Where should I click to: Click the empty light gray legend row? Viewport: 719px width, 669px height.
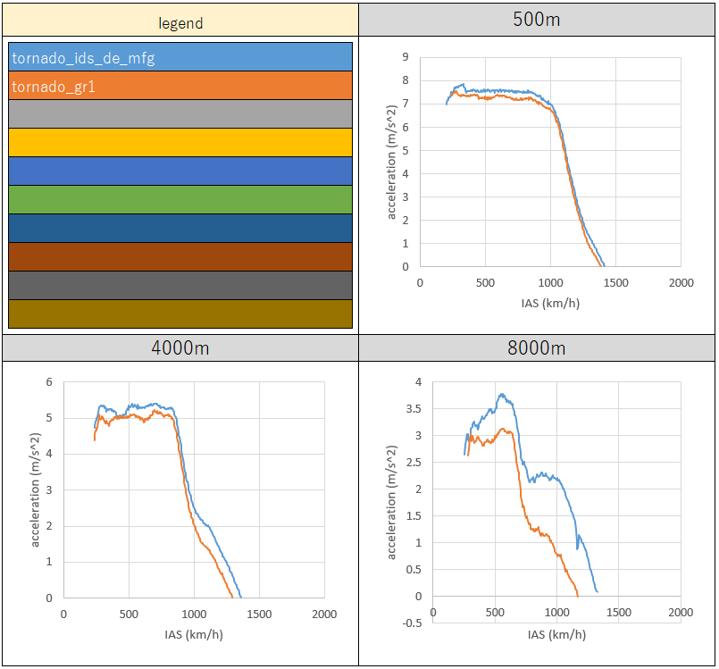(180, 114)
